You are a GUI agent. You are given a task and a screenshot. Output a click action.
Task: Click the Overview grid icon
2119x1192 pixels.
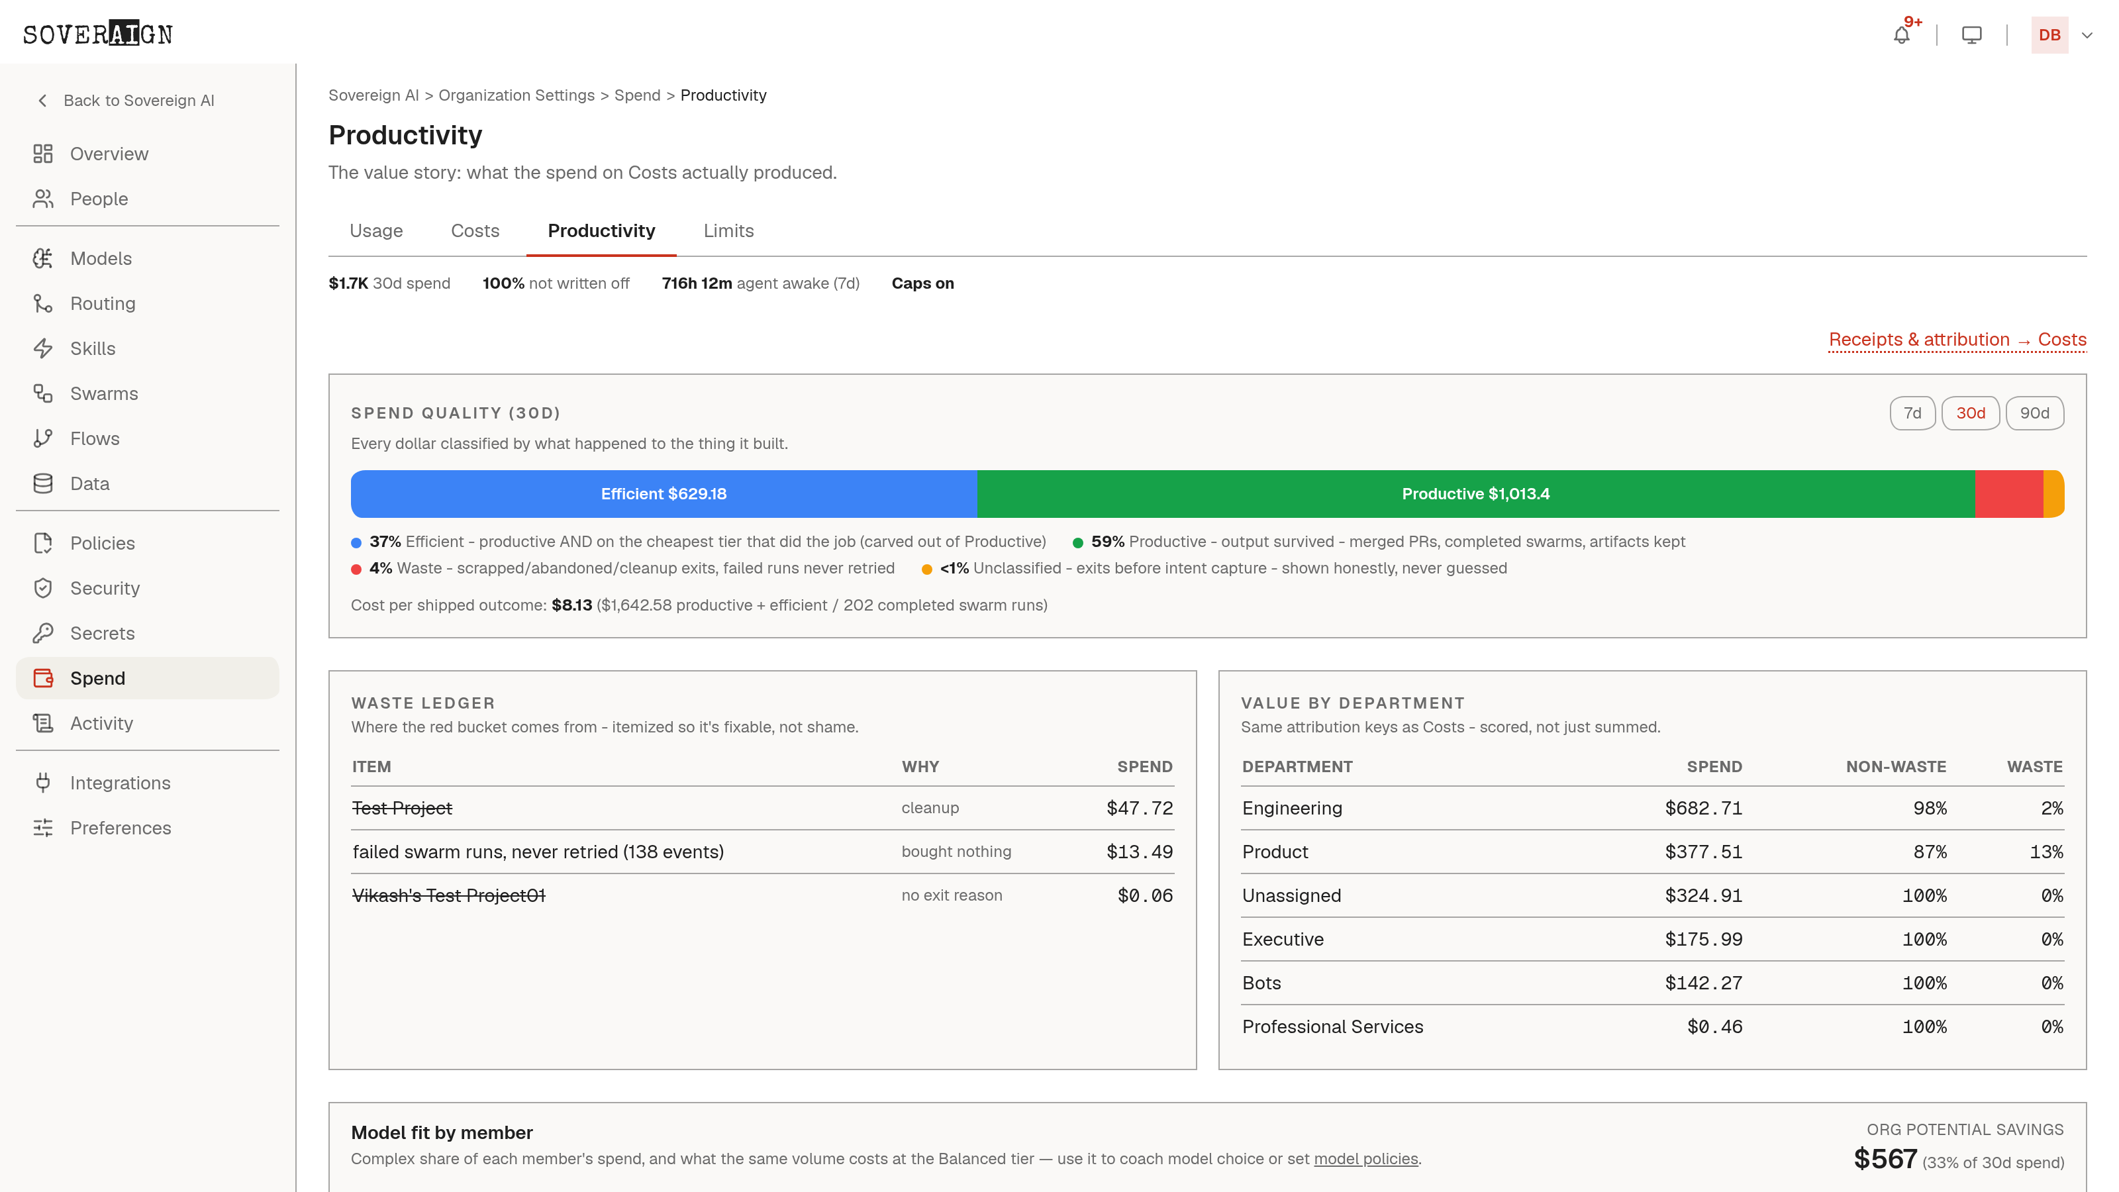coord(43,154)
